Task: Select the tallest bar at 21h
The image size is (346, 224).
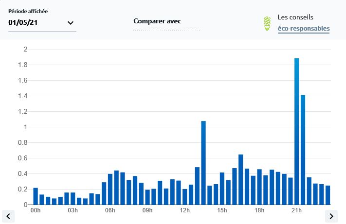Action: [x=296, y=131]
